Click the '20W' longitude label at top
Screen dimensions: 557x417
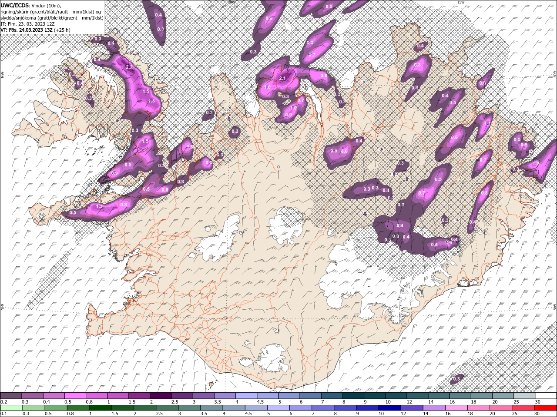[x=231, y=2]
